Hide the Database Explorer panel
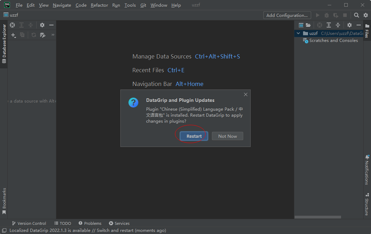The width and height of the screenshot is (371, 234). coord(51,25)
